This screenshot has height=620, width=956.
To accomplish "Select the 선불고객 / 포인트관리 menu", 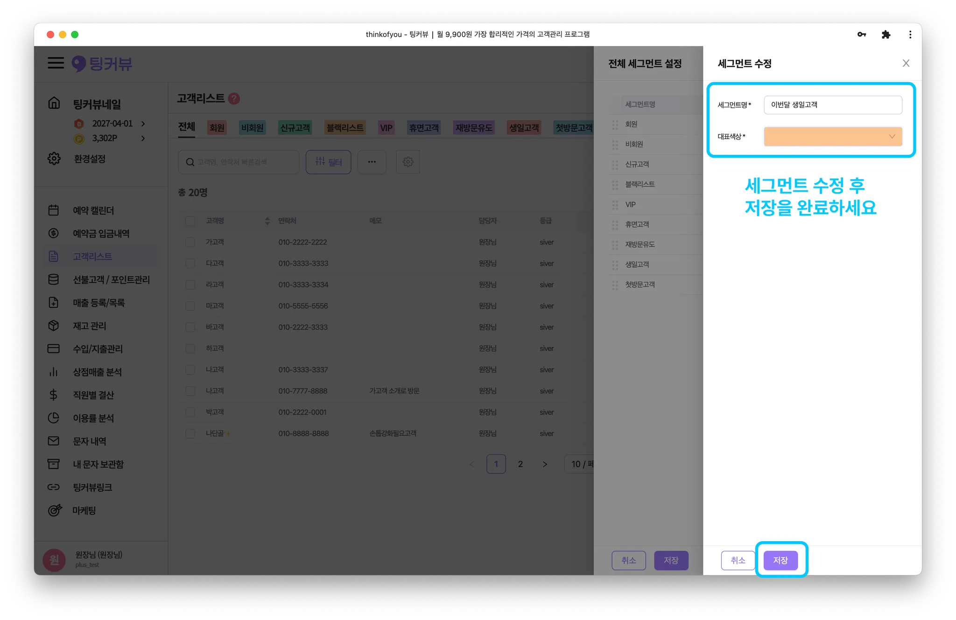I will pos(111,279).
